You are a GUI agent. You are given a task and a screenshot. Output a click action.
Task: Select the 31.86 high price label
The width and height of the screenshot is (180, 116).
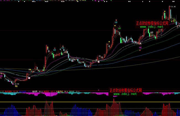[x=173, y=6]
